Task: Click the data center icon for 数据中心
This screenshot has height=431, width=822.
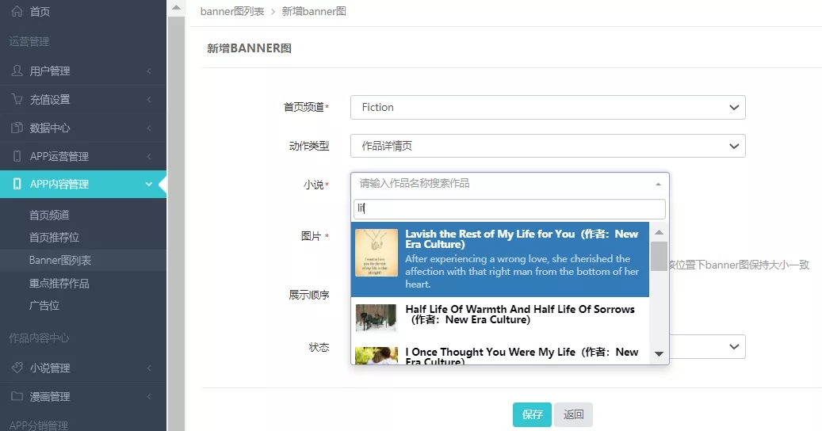Action: click(x=17, y=128)
